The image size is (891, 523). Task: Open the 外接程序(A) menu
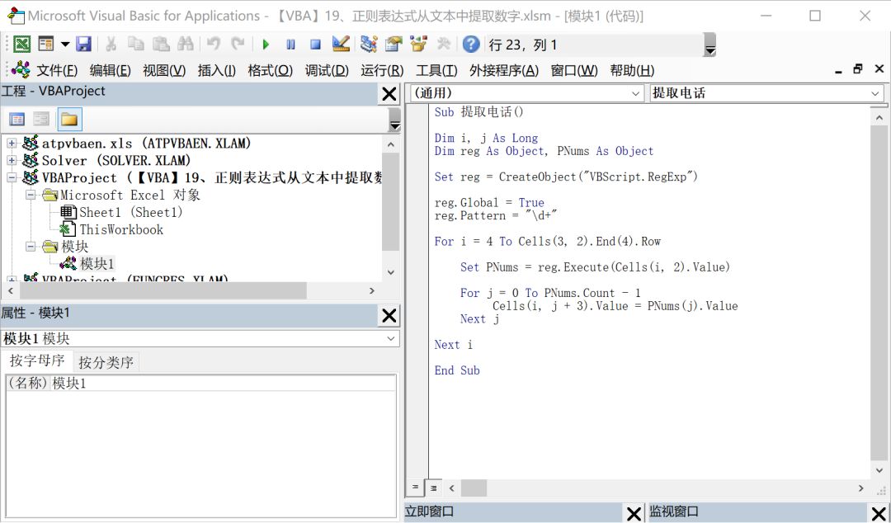tap(504, 70)
